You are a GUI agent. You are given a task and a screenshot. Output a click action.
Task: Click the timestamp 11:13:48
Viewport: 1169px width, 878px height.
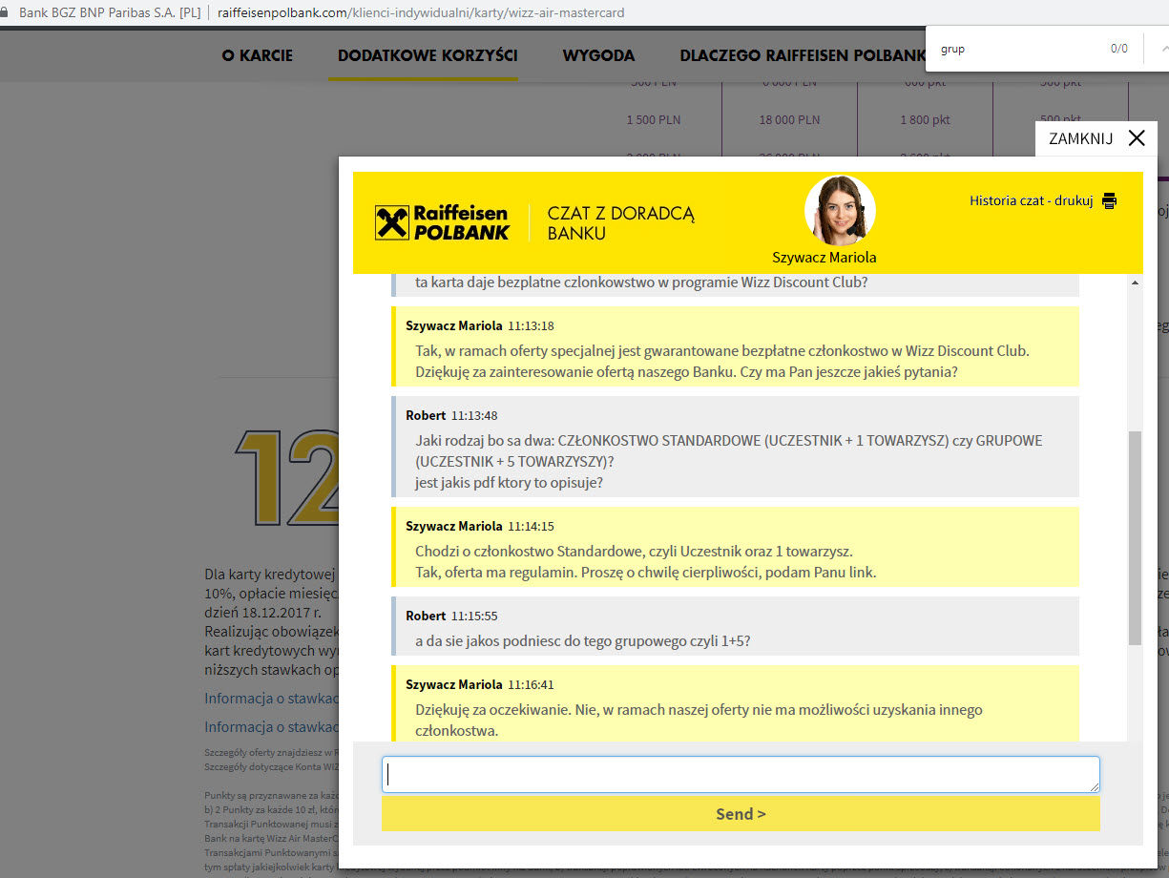474,415
